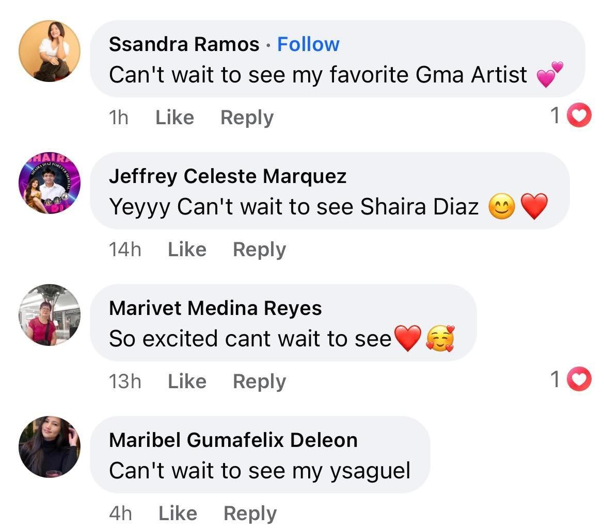Click the name Marivet Medina Reyes
The height and width of the screenshot is (532, 604).
[215, 308]
